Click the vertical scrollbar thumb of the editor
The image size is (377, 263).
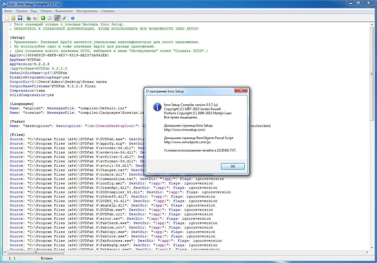tap(372, 74)
